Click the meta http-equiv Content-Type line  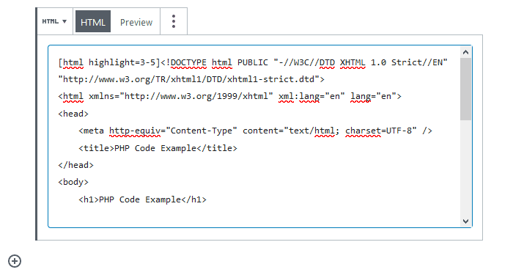coord(255,131)
